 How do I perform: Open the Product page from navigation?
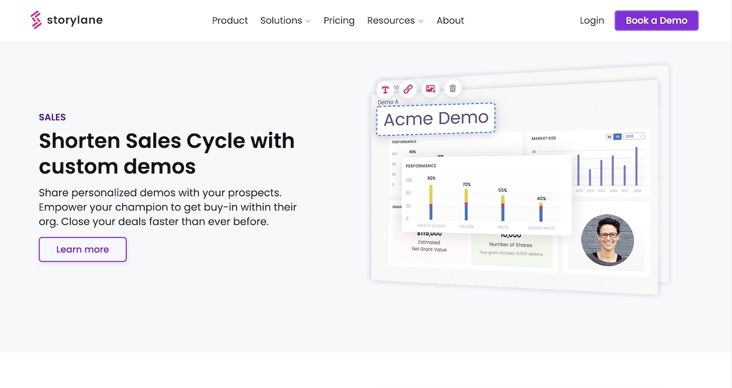click(x=230, y=20)
